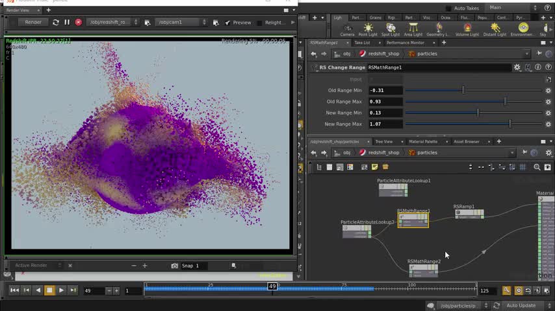Open the Material Palette tab
The image size is (555, 311).
(x=422, y=141)
